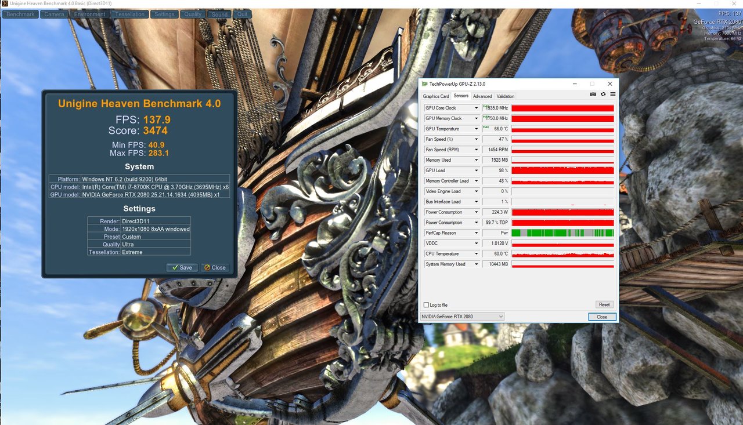This screenshot has height=425, width=743.
Task: Open the Camera menu in Heaven
Action: 55,14
